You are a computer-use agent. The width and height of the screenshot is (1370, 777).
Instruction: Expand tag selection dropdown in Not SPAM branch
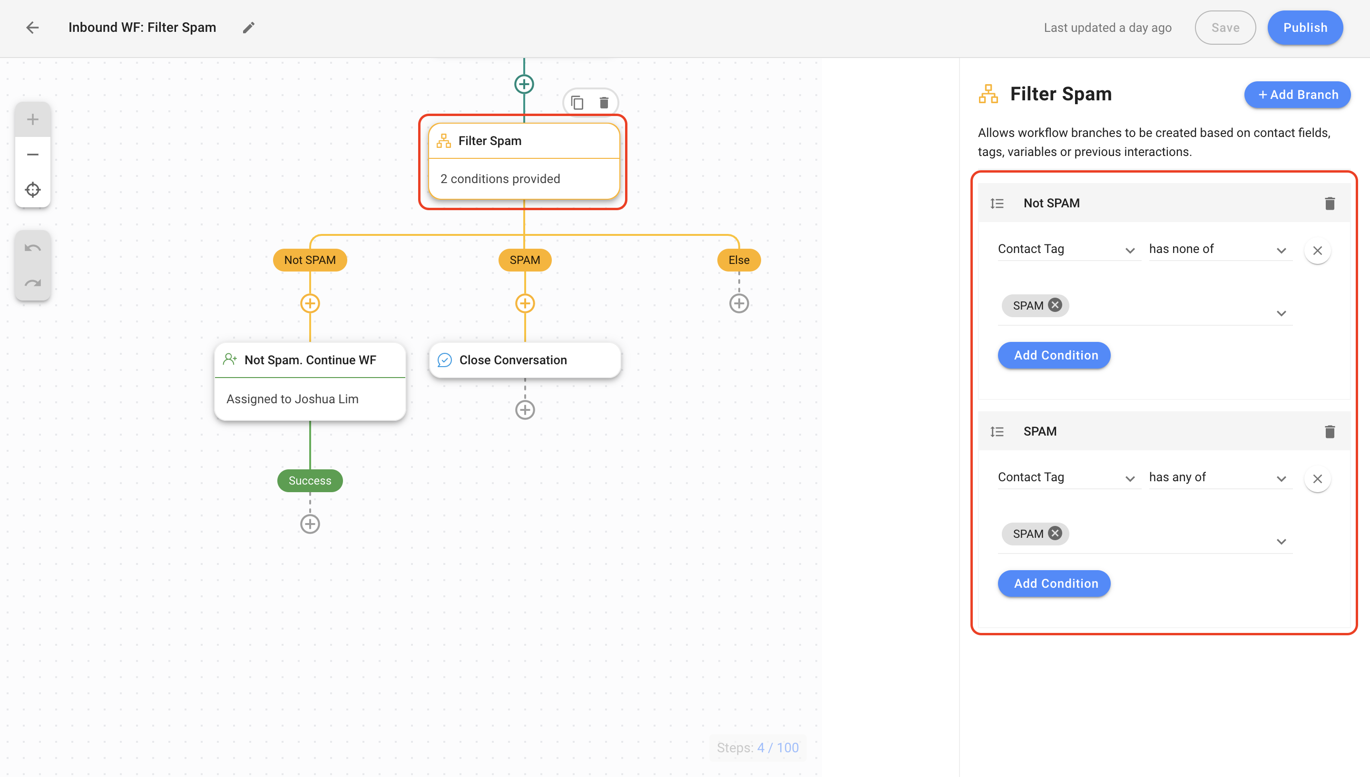click(1281, 313)
